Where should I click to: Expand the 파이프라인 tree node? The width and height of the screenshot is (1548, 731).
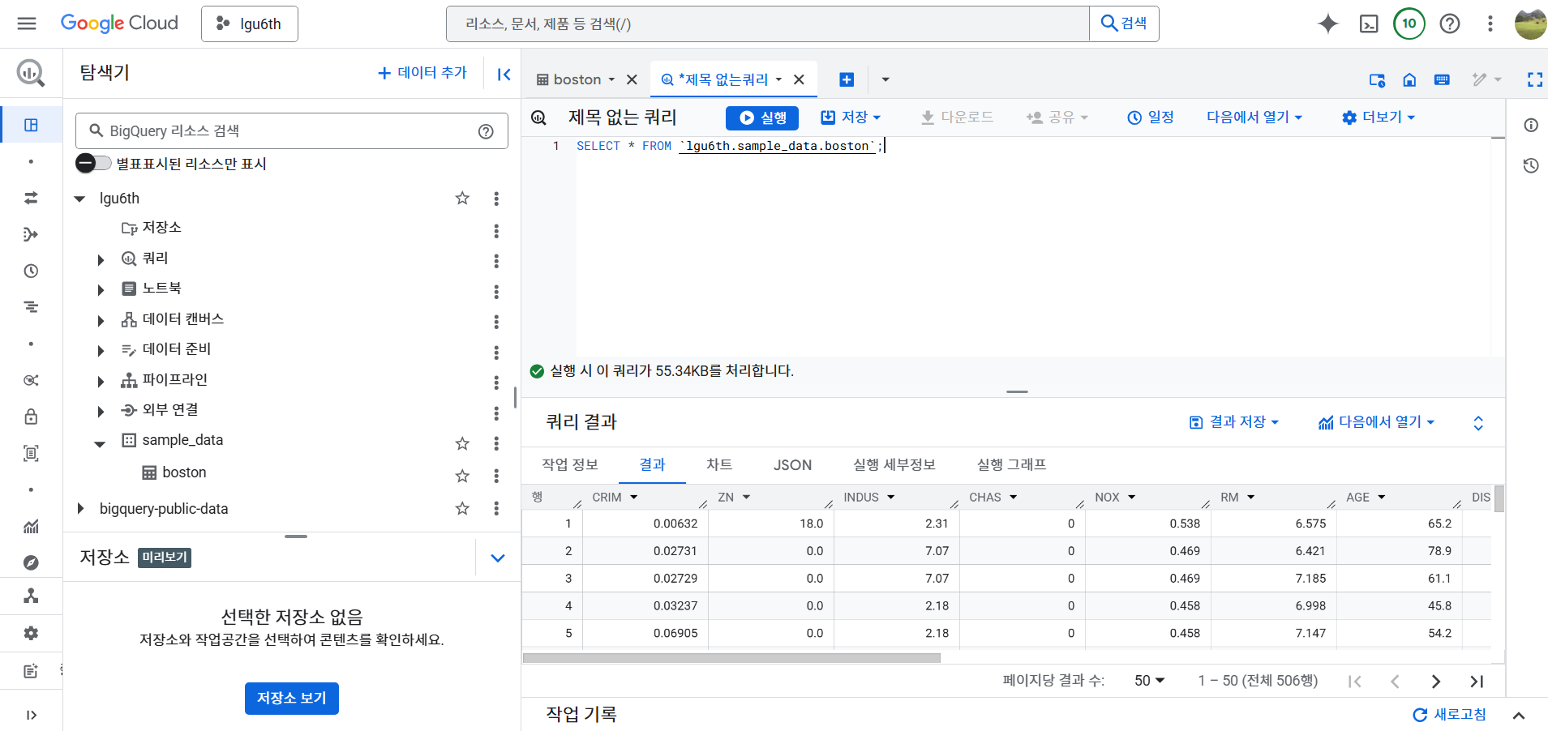101,382
